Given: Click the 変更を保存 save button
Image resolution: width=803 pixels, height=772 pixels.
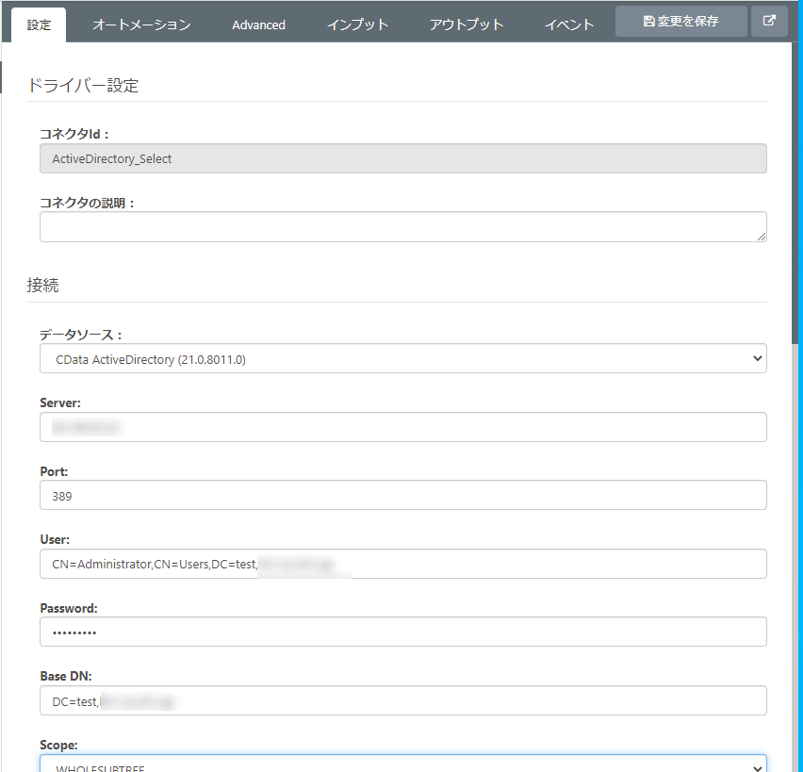Looking at the screenshot, I should pos(680,22).
